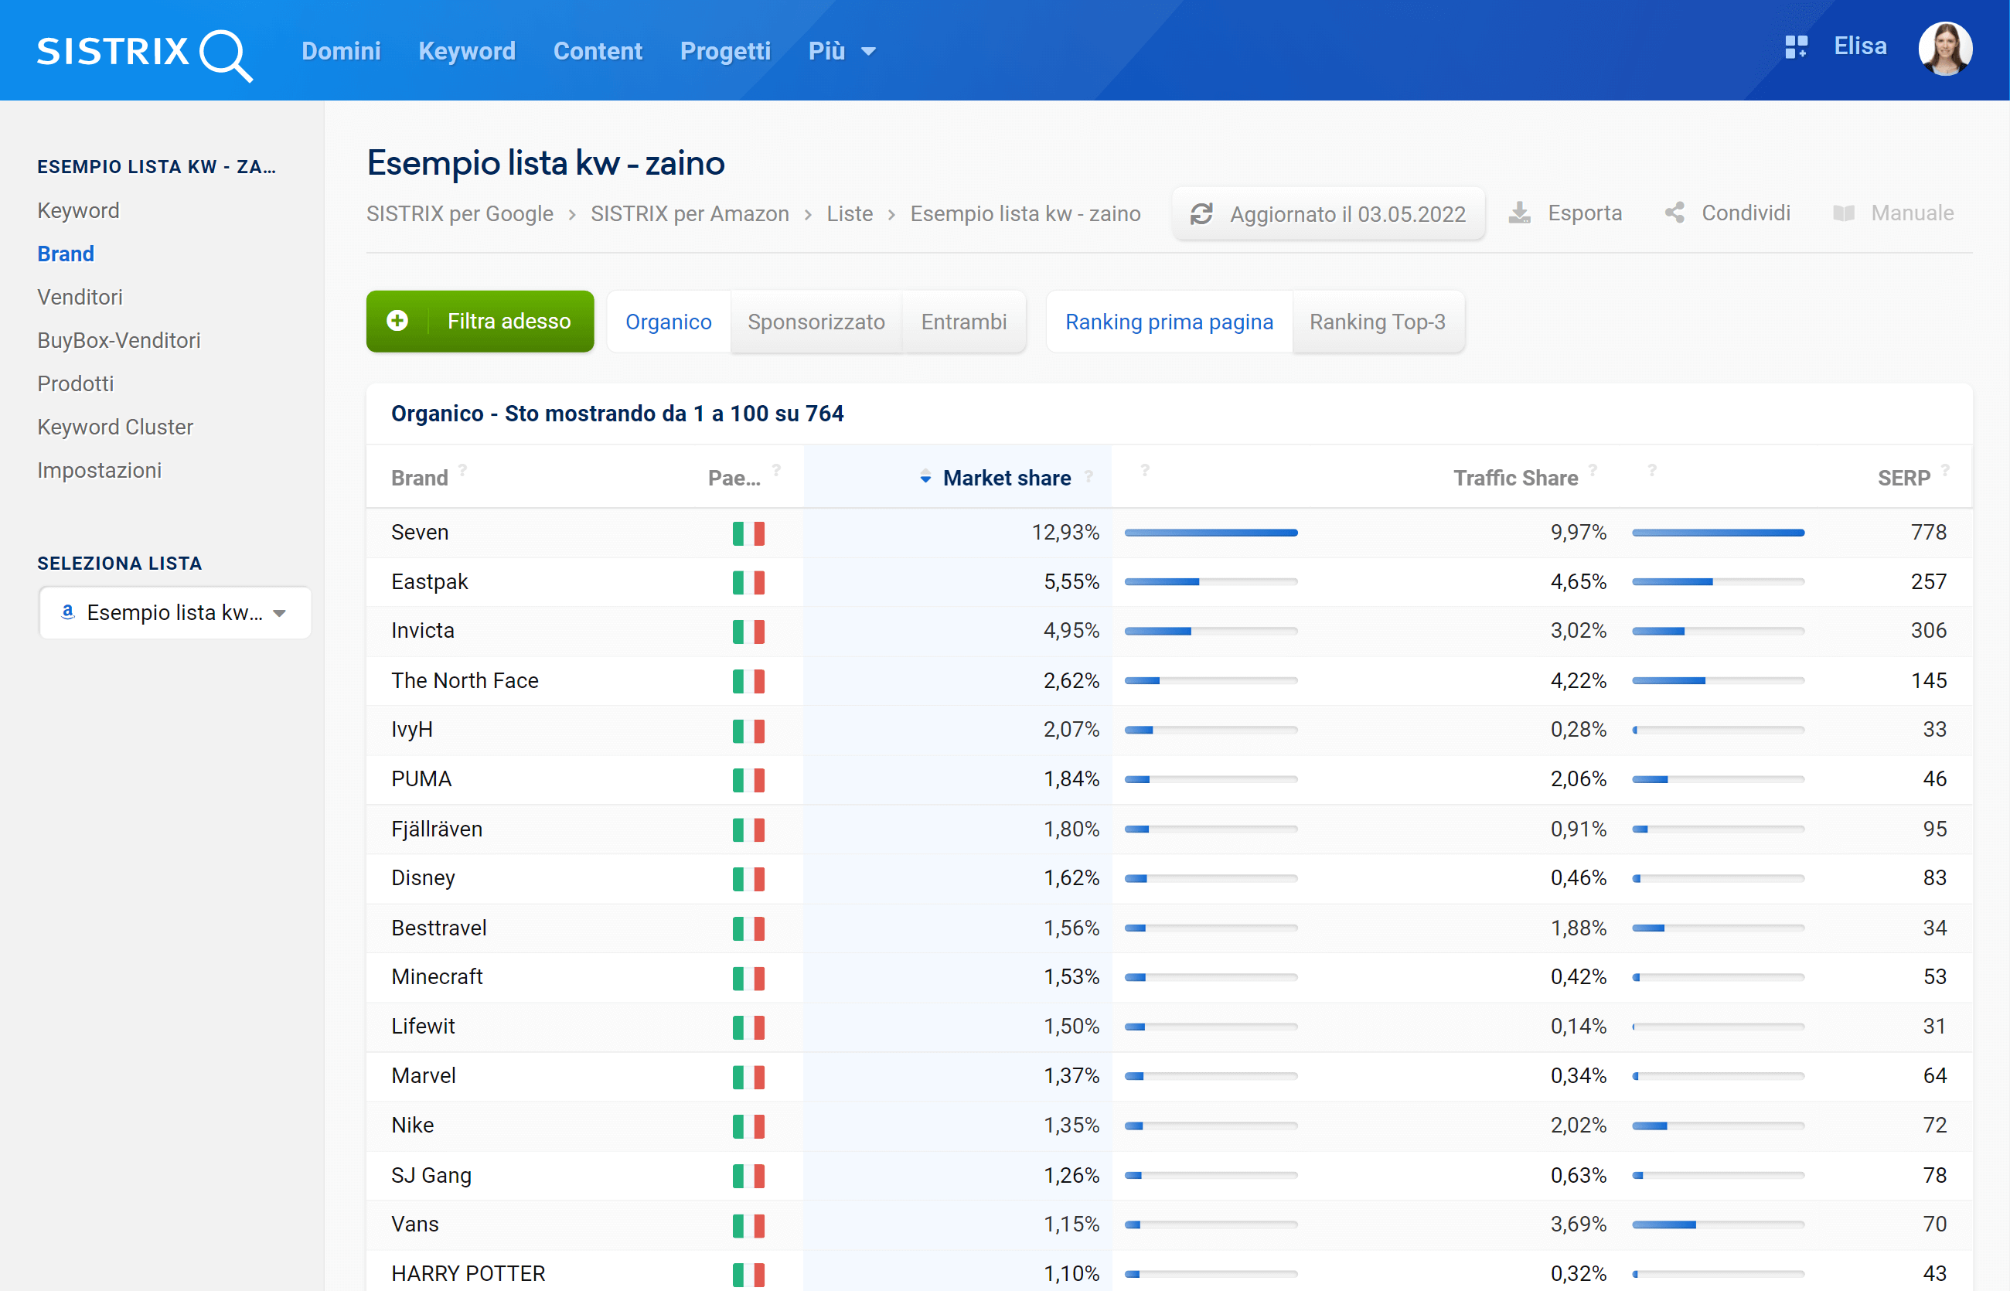Viewport: 2010px width, 1291px height.
Task: Toggle Entrambi ranking filter
Action: pyautogui.click(x=962, y=322)
